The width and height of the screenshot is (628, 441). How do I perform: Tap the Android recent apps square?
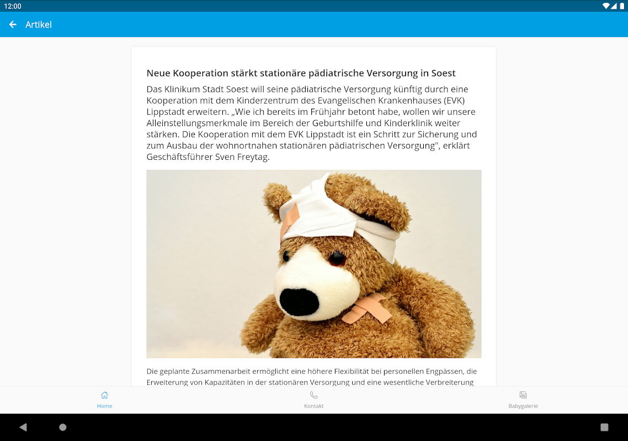pos(604,427)
